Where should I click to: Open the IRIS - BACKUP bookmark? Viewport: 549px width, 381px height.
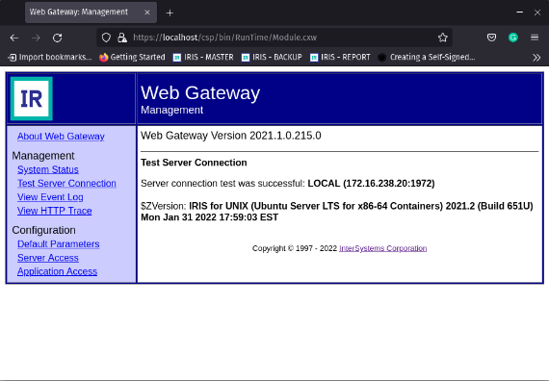click(272, 57)
